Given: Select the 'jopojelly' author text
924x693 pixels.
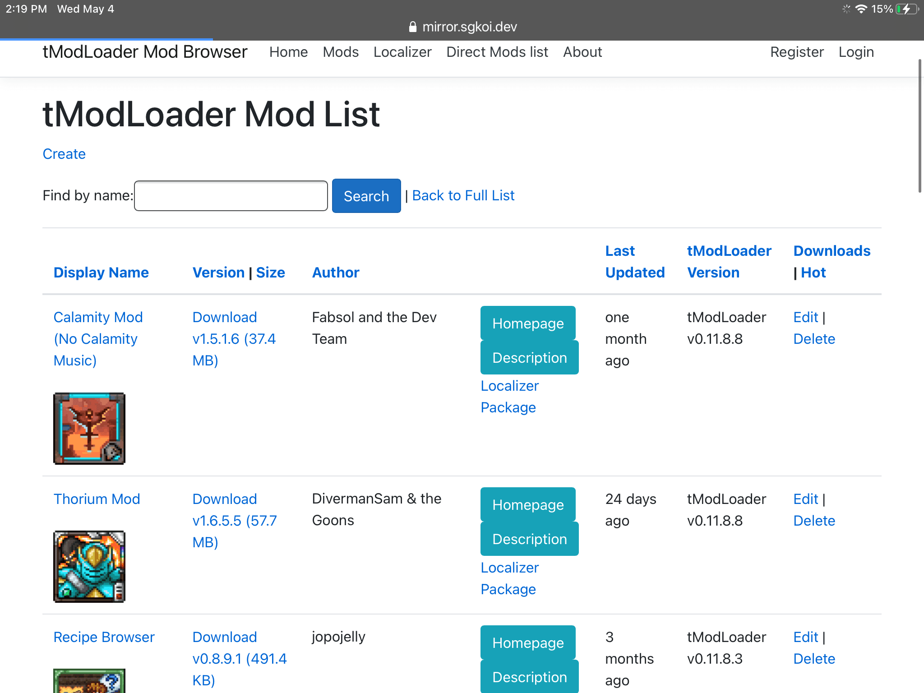Looking at the screenshot, I should coord(339,637).
